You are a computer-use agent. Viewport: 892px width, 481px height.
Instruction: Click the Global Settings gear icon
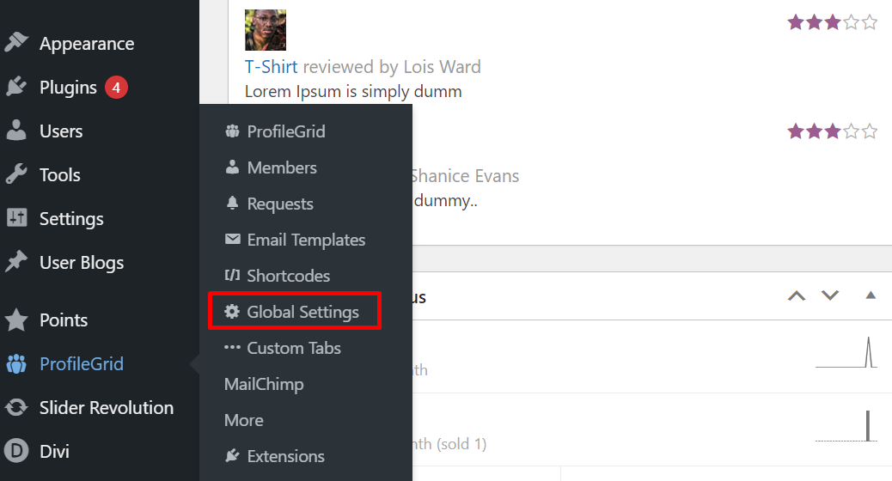tap(231, 311)
